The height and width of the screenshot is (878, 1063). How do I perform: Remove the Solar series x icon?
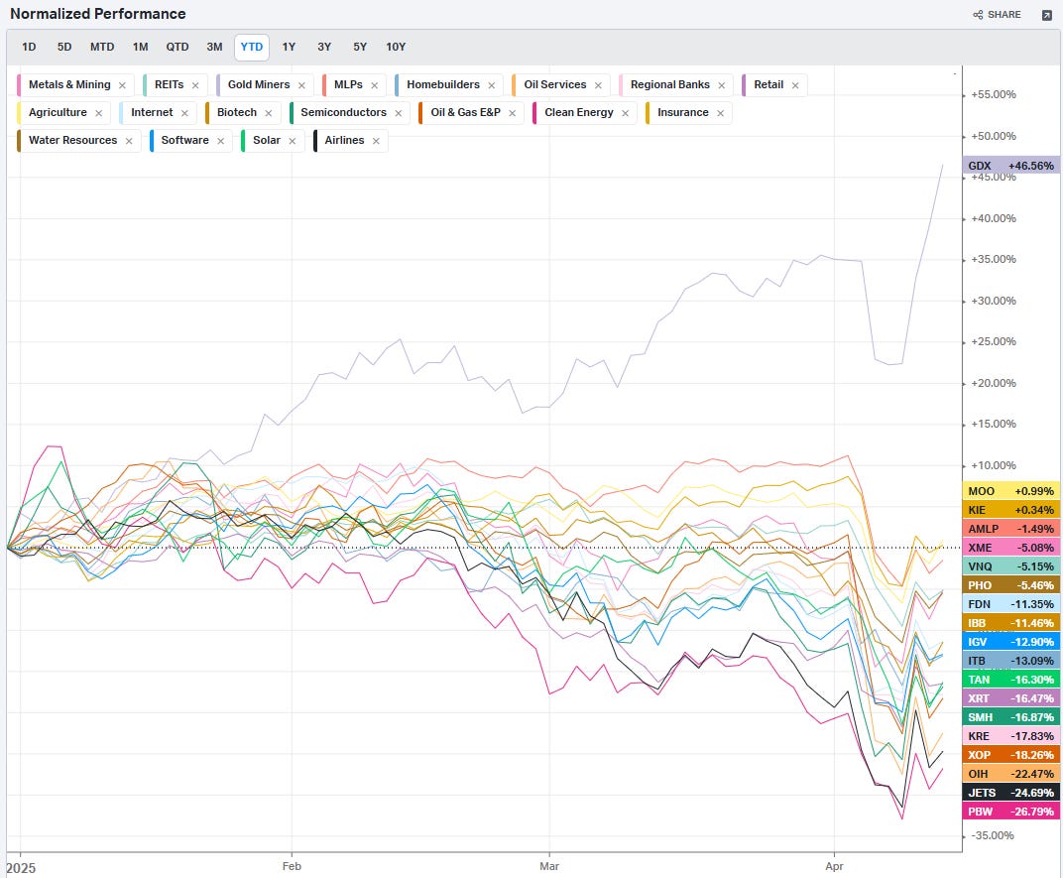pos(293,141)
